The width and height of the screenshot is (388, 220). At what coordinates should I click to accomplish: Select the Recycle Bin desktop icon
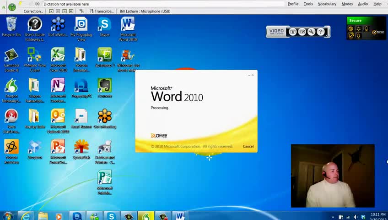click(11, 27)
